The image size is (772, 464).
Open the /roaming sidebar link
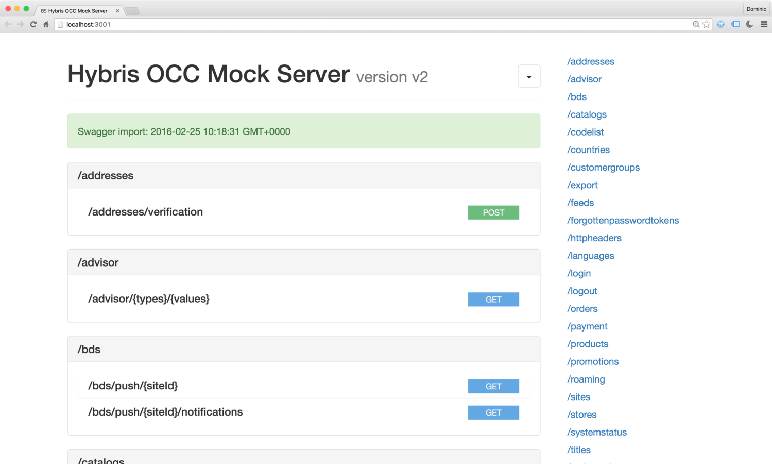tap(586, 379)
